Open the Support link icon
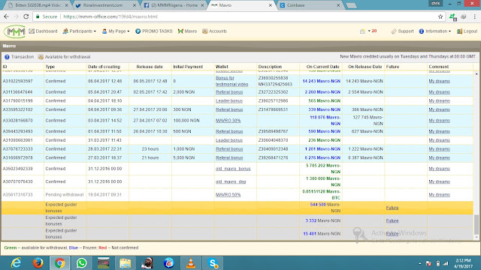Viewport: 481px width, 270px height. coord(394,31)
